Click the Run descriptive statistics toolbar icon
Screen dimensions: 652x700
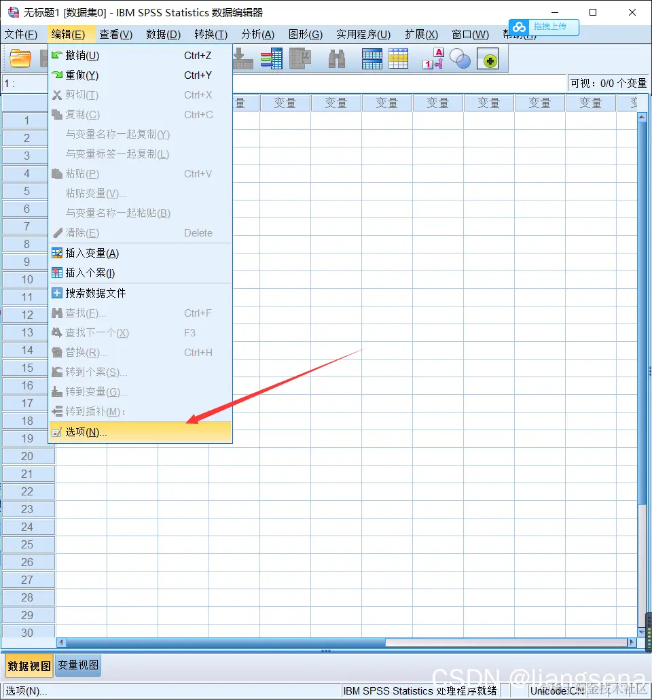[x=300, y=59]
